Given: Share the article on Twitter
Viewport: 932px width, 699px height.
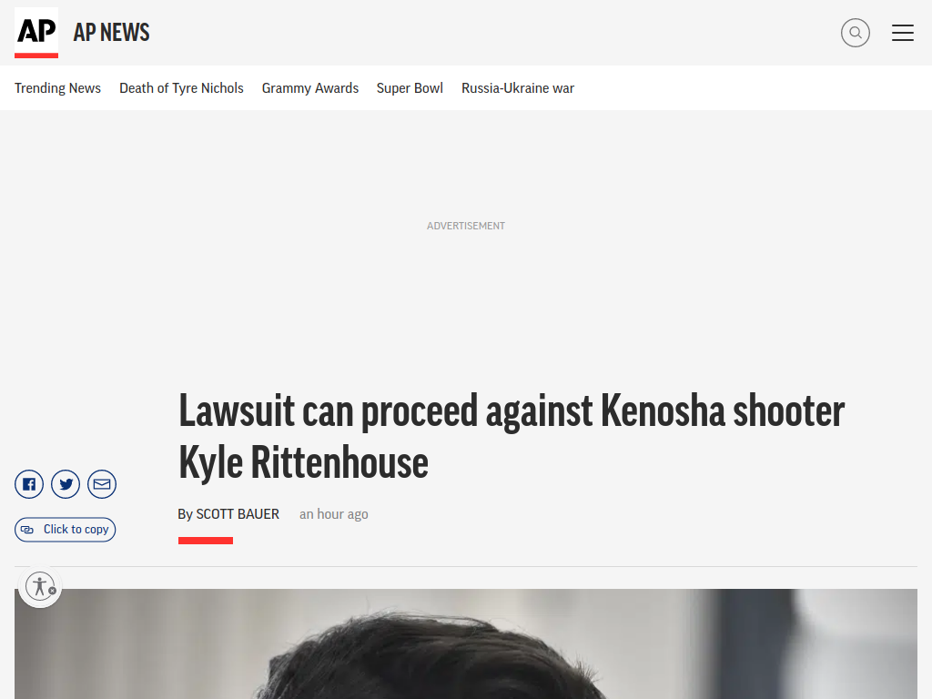Looking at the screenshot, I should (x=66, y=484).
